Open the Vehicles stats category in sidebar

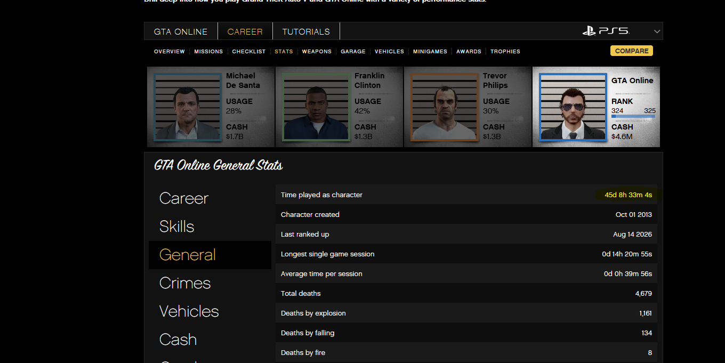click(189, 311)
